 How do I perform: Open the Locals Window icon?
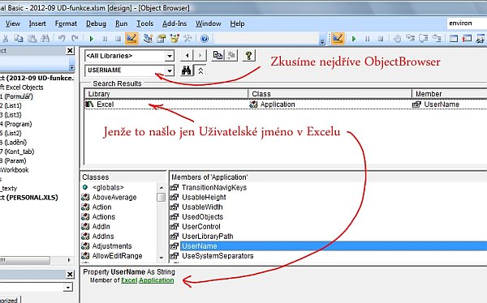tap(454, 38)
